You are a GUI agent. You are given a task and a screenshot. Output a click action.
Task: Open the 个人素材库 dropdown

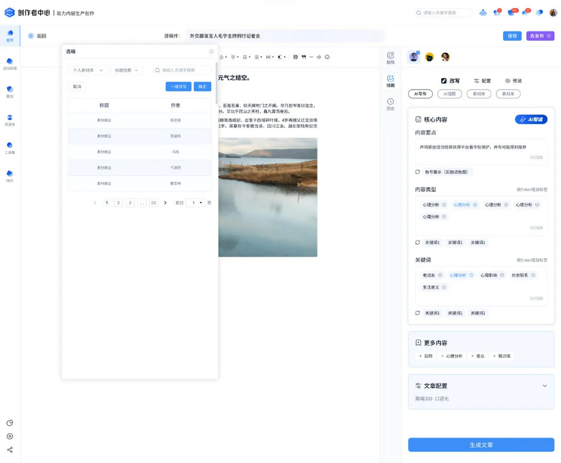coord(88,70)
